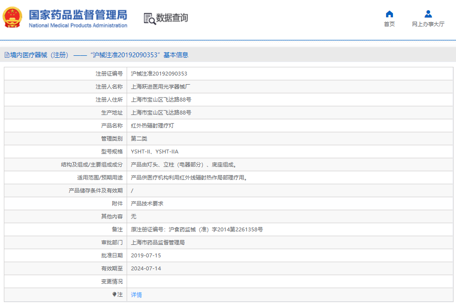Click model spec value YSHT-II、YSHT-IIA
Image resolution: width=456 pixels, height=304 pixels.
(x=155, y=152)
